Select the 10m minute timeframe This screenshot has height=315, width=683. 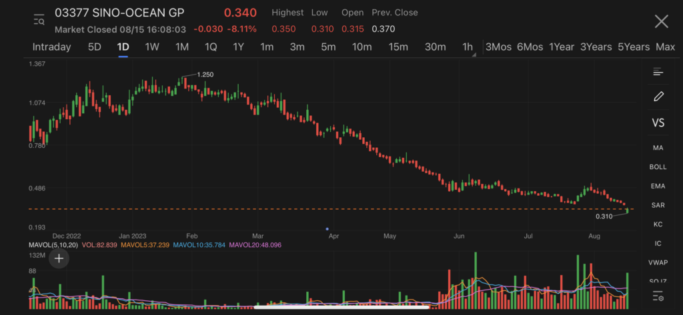(x=362, y=47)
